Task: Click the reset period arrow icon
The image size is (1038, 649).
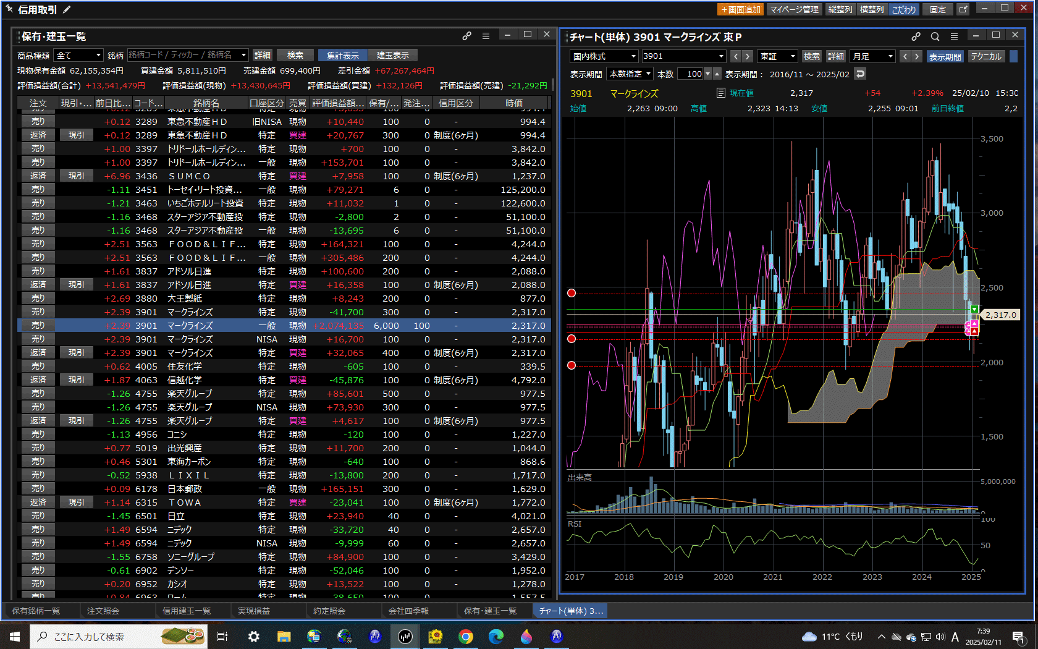Action: [860, 74]
